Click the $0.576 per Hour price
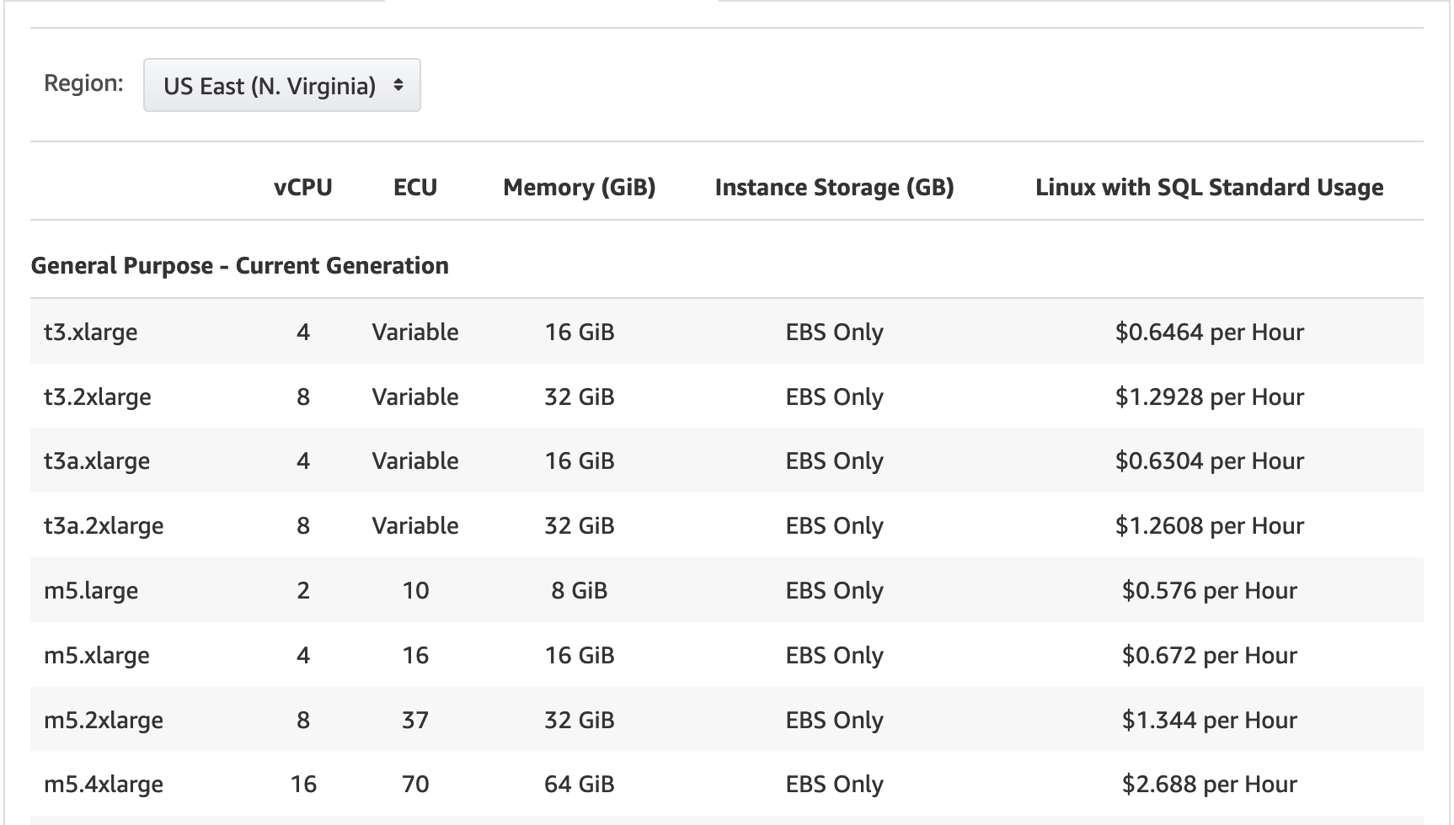 point(1209,590)
